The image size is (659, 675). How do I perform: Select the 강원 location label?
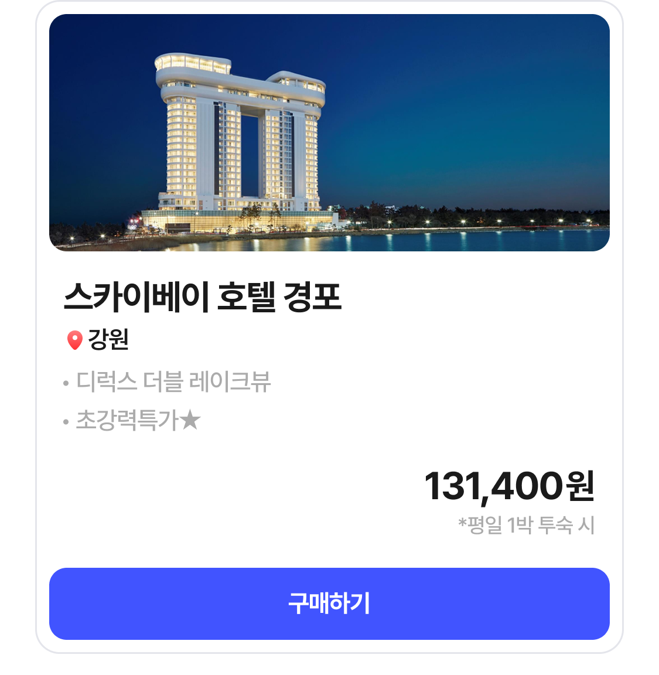[x=108, y=339]
